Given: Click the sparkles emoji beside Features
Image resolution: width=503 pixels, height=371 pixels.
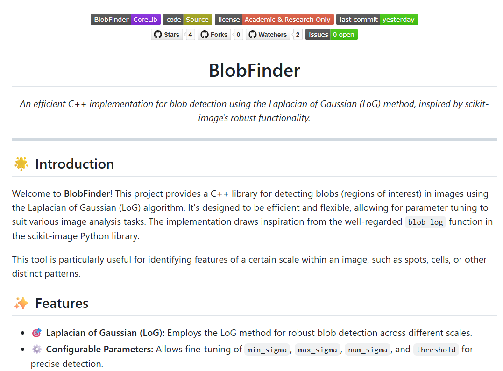Looking at the screenshot, I should pos(21,303).
